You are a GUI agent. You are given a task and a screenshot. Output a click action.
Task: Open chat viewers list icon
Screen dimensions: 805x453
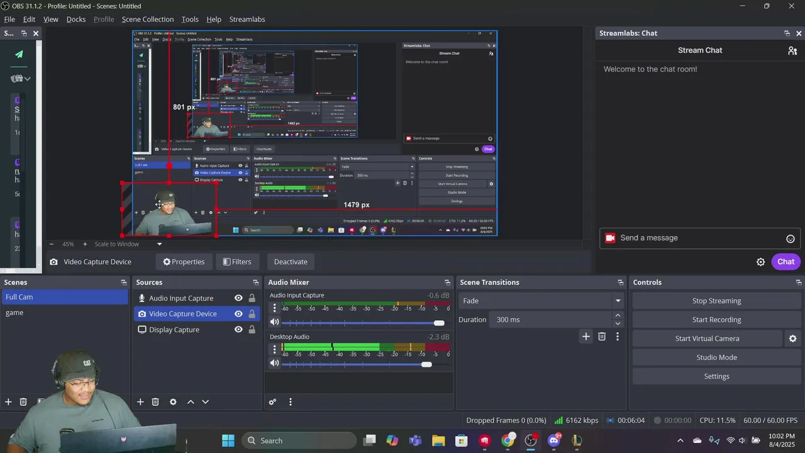[x=792, y=50]
